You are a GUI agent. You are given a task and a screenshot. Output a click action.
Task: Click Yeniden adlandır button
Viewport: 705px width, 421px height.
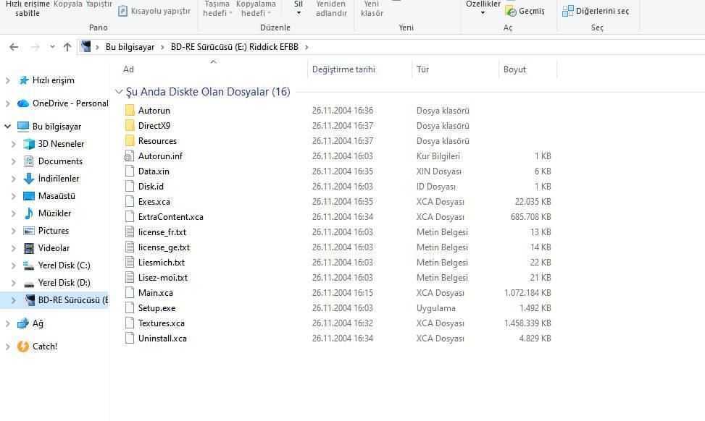point(331,9)
